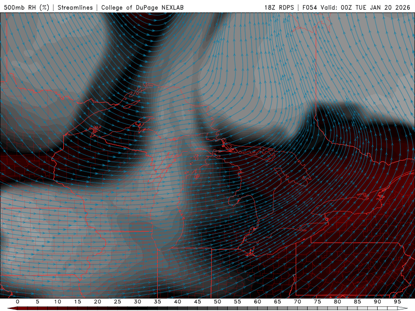Click the "75" label on the colorbar
Screen dimensions: 415x311
[317, 302]
